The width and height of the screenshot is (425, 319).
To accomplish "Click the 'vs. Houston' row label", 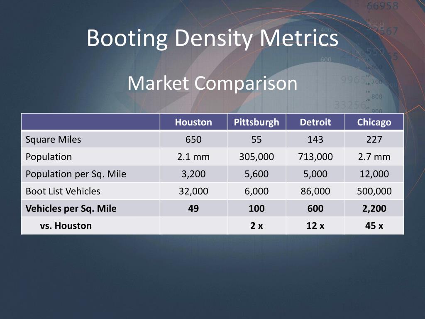I will (x=66, y=226).
